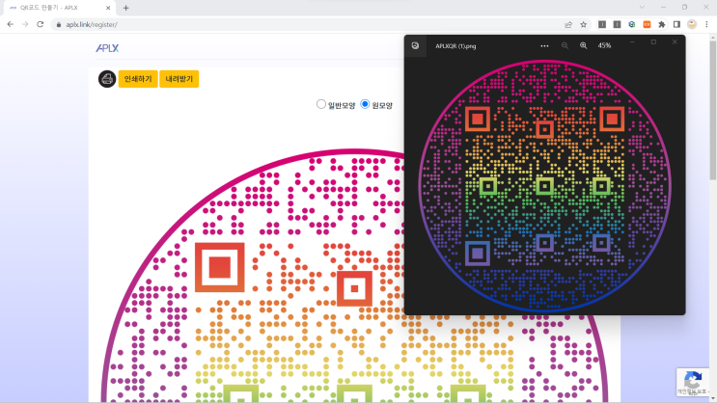Open Chrome three-dot menu

click(x=706, y=25)
